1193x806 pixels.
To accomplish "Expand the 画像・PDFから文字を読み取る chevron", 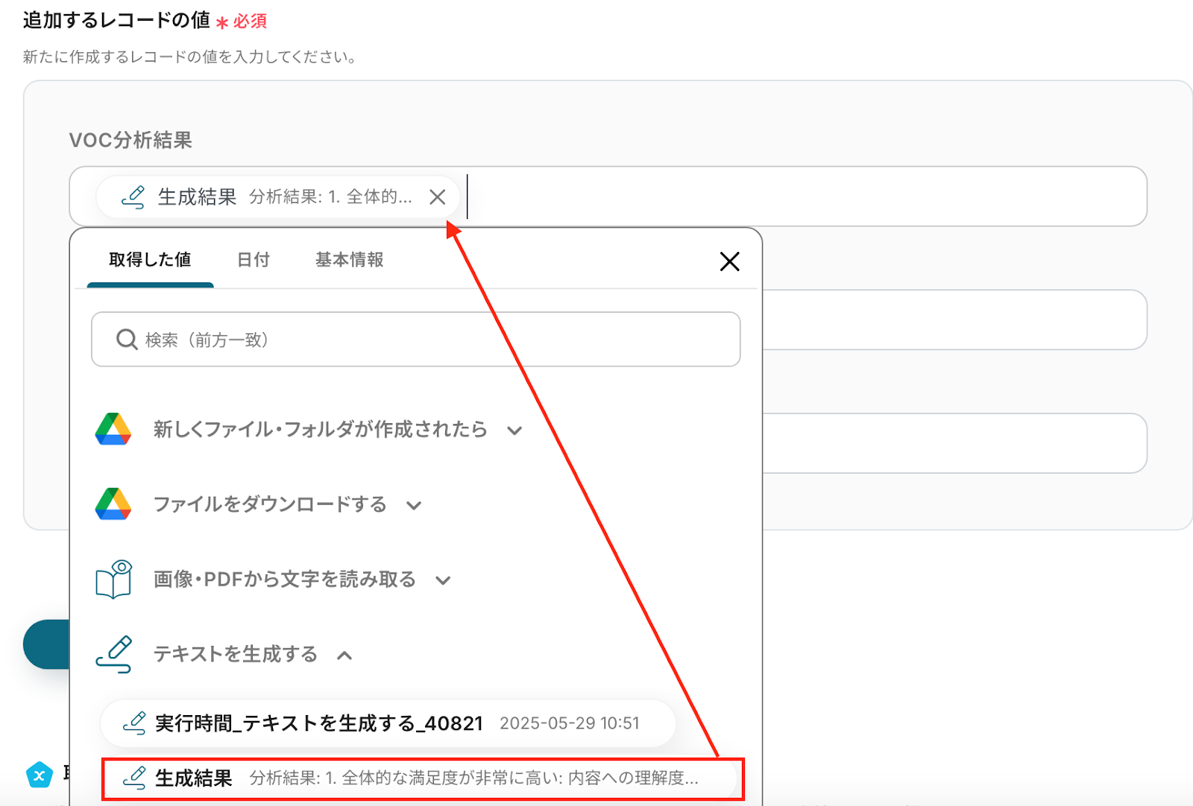I will tap(443, 581).
